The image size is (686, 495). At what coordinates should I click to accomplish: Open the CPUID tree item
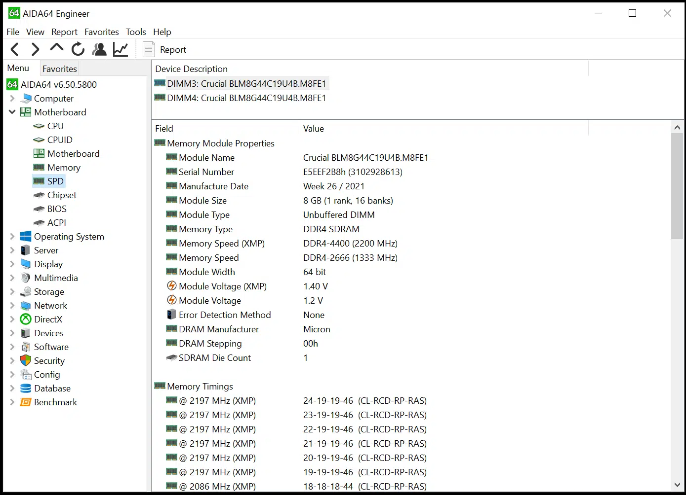click(x=60, y=140)
